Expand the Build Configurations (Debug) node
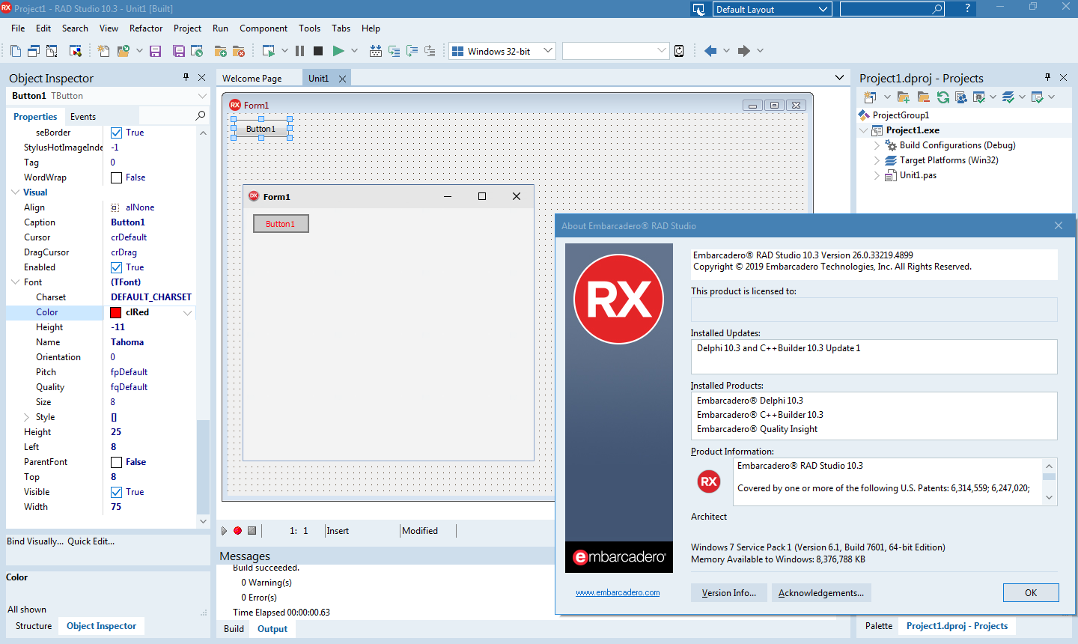 (877, 145)
